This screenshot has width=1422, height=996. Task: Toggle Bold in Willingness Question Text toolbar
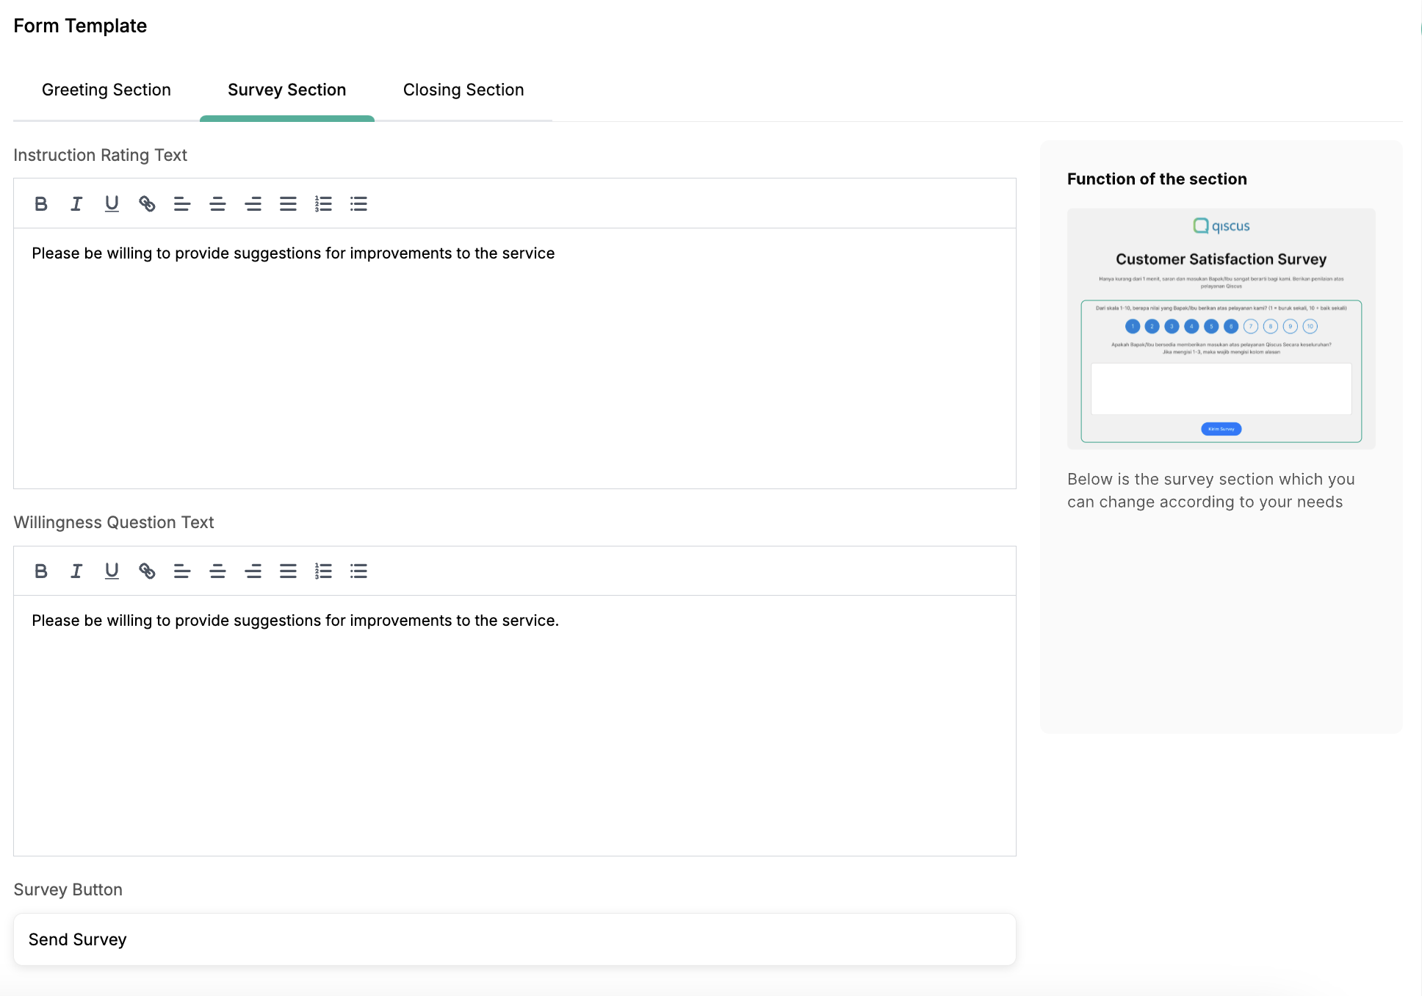(x=41, y=571)
